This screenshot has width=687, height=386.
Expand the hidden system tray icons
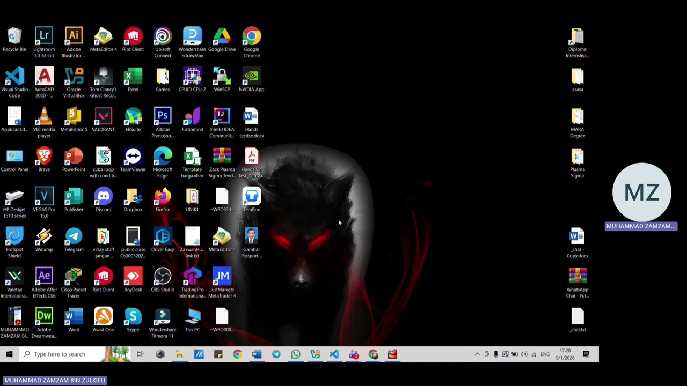(x=477, y=354)
